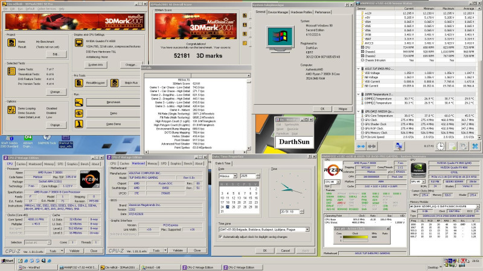Switch to WordPad taskbar button
This screenshot has height=271, width=483.
click(x=36, y=267)
